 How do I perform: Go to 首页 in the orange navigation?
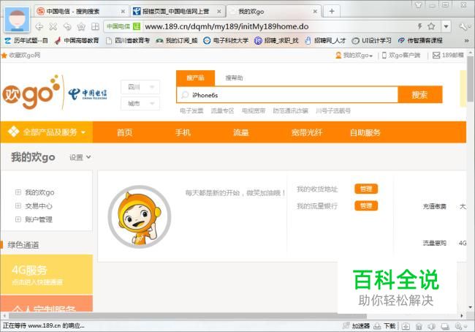(x=124, y=132)
